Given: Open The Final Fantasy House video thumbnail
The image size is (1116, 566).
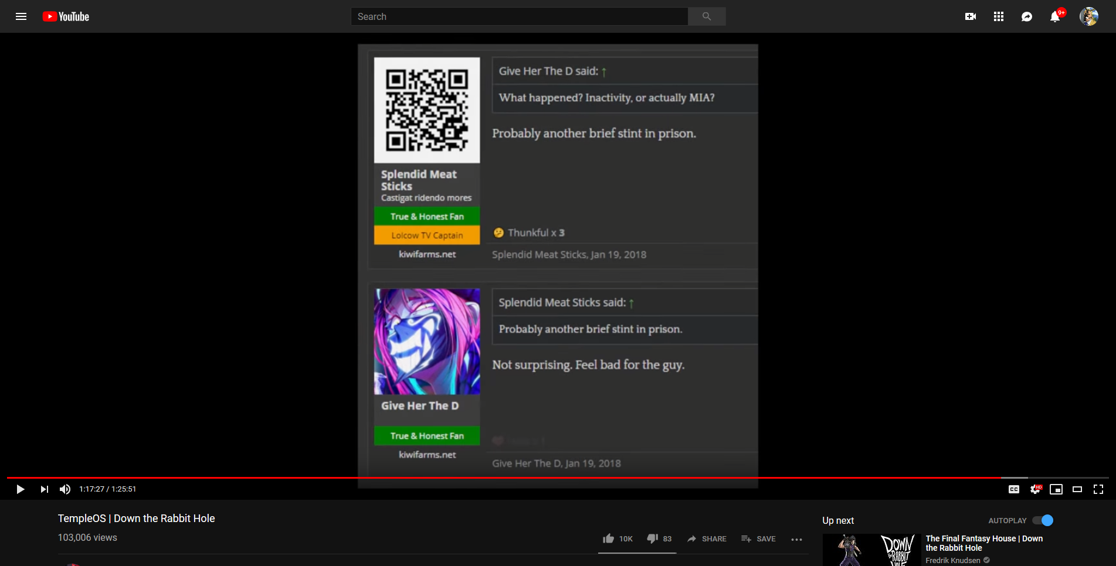Looking at the screenshot, I should pyautogui.click(x=871, y=550).
